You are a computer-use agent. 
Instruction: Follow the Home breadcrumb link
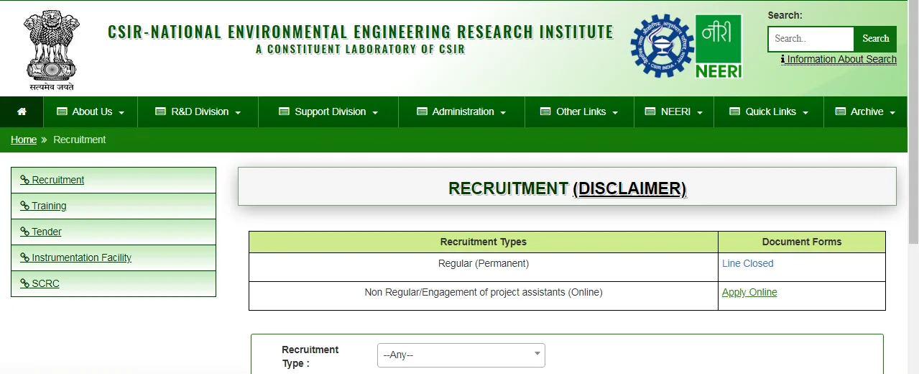pyautogui.click(x=24, y=140)
